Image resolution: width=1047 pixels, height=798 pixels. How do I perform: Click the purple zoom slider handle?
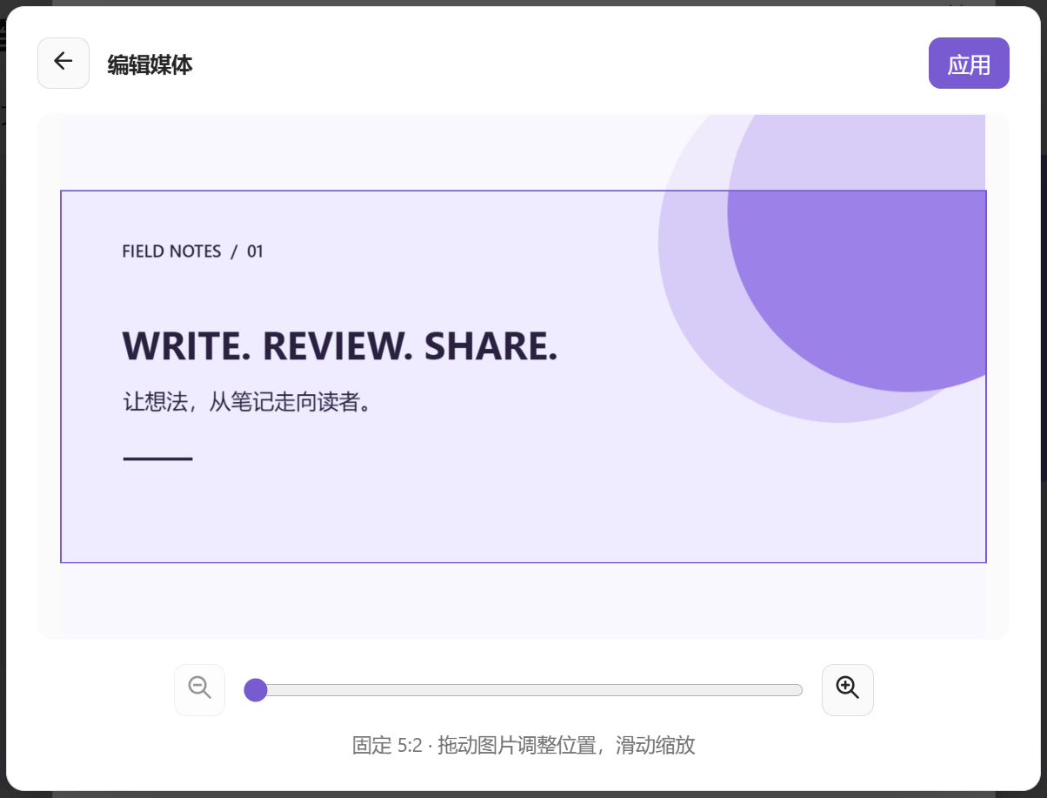click(256, 690)
